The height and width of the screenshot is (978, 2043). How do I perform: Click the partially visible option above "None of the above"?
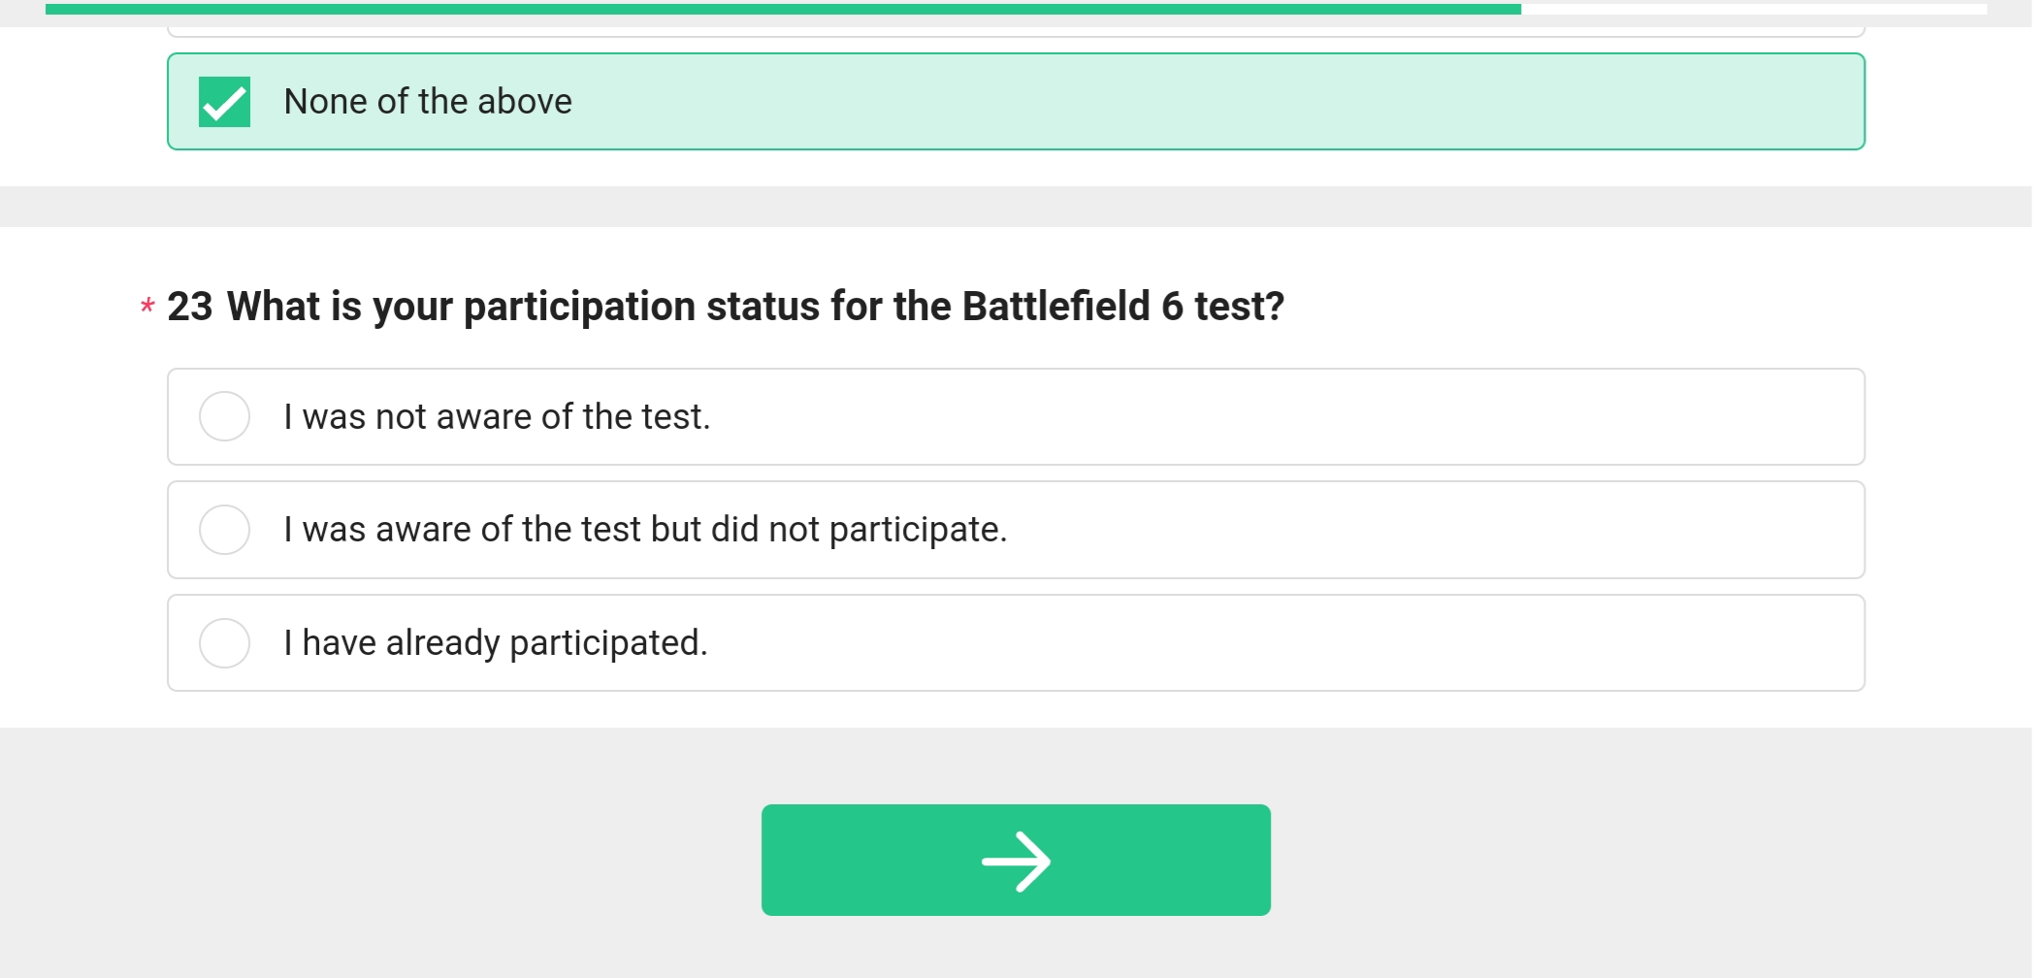(1015, 32)
